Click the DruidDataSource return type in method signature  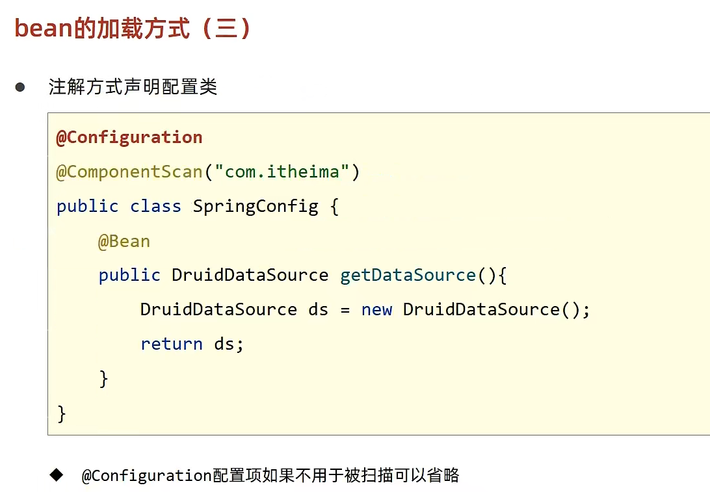click(250, 275)
